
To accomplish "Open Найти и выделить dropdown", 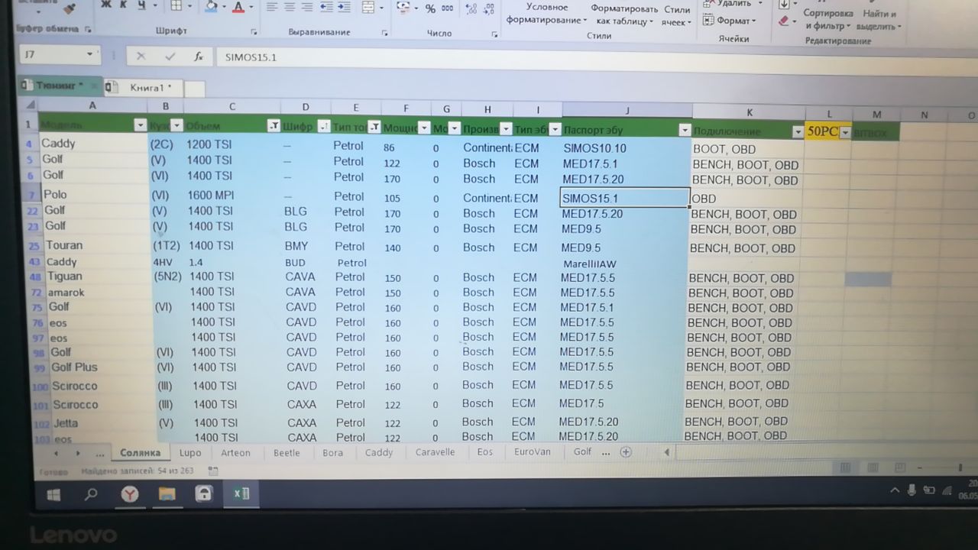I will (880, 20).
